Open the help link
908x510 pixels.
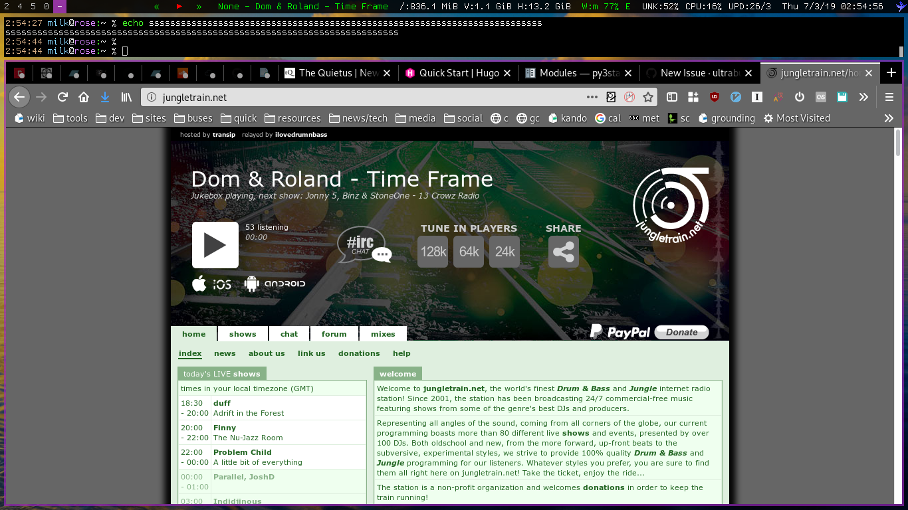(401, 353)
